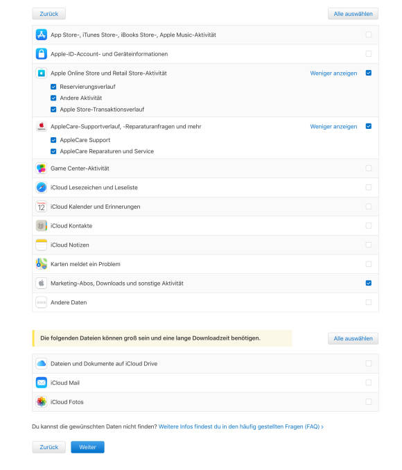Click the Safari iCloud Lesezeichen icon

coord(42,187)
